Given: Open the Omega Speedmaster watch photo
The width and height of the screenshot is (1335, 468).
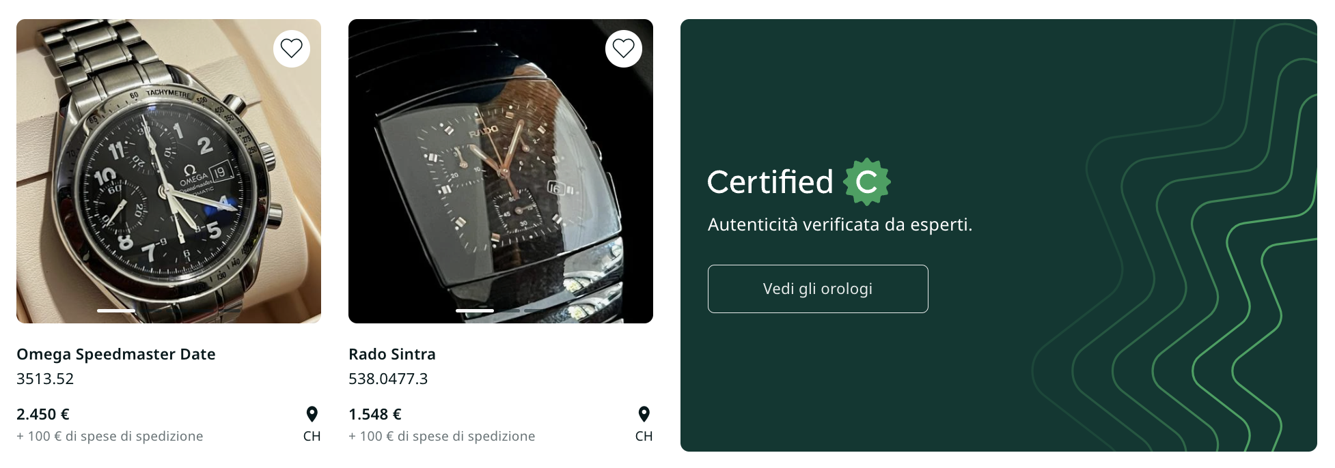Looking at the screenshot, I should click(x=169, y=171).
